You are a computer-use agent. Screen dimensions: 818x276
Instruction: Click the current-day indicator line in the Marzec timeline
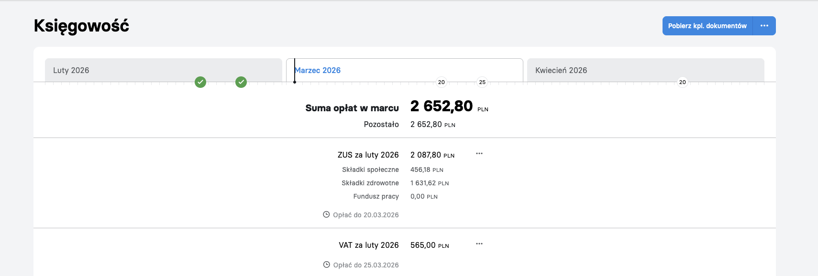[295, 71]
